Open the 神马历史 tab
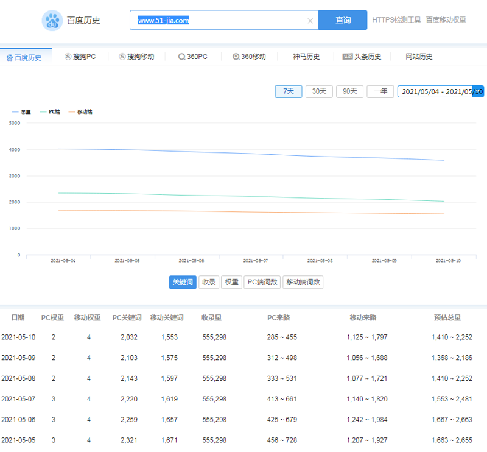Viewport: 487px width, 452px height. (x=306, y=57)
